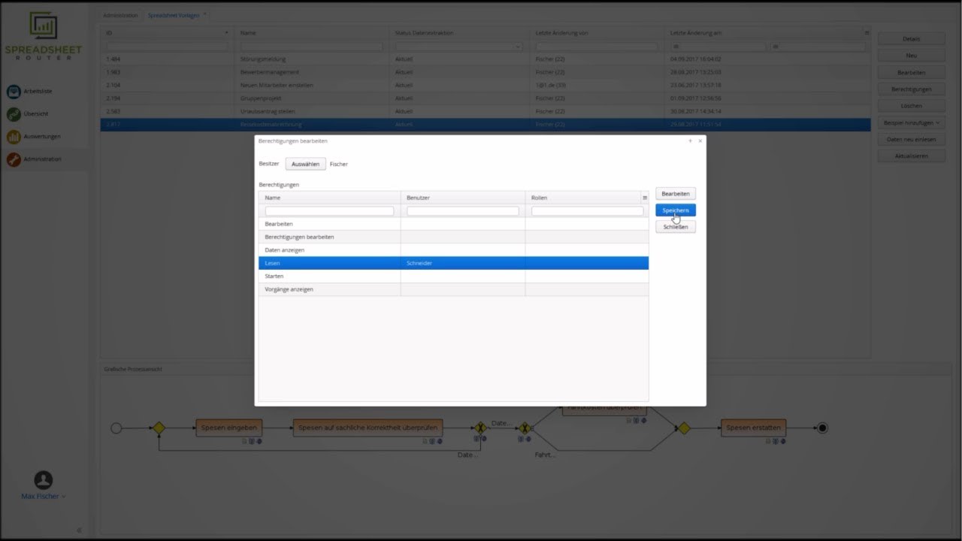
Task: Open the Max Fischer user dropdown
Action: pos(44,497)
